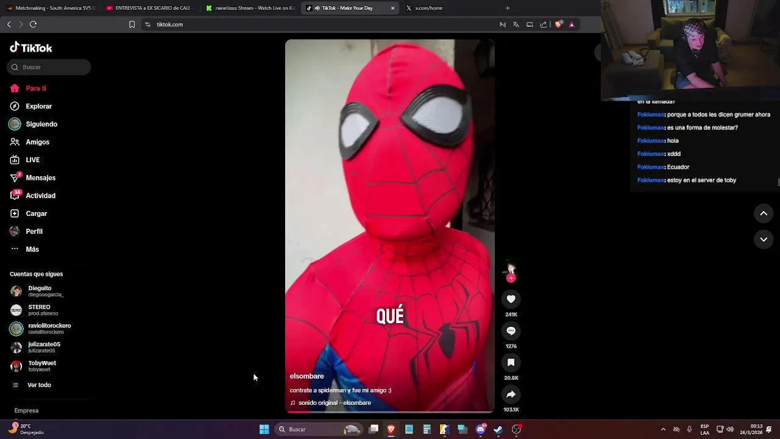Screen dimensions: 780x439
Task: Open site settings icon beside the URL
Action: click(147, 24)
